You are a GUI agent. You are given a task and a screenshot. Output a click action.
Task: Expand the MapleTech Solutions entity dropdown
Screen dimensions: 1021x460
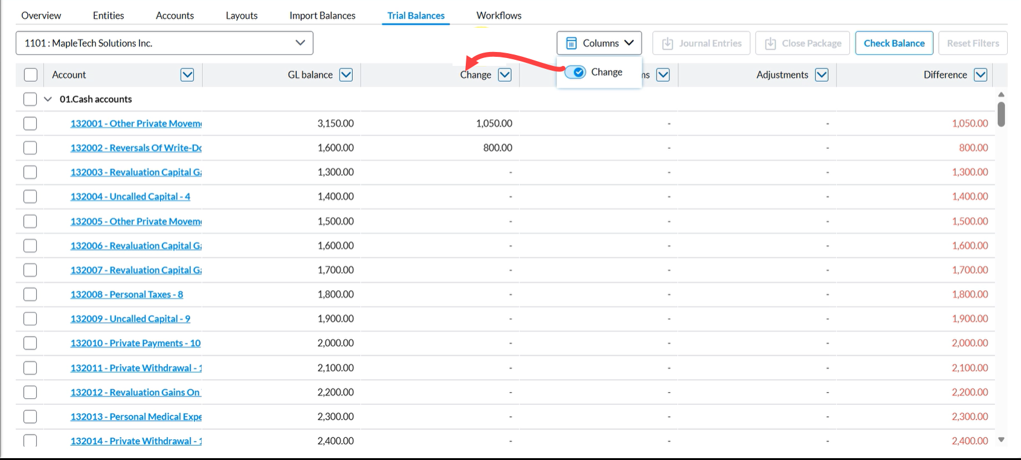300,43
